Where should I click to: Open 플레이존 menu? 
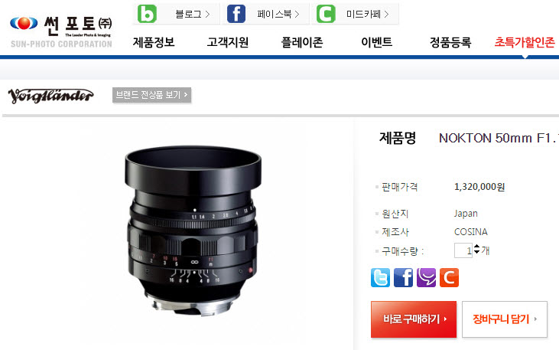tap(302, 42)
